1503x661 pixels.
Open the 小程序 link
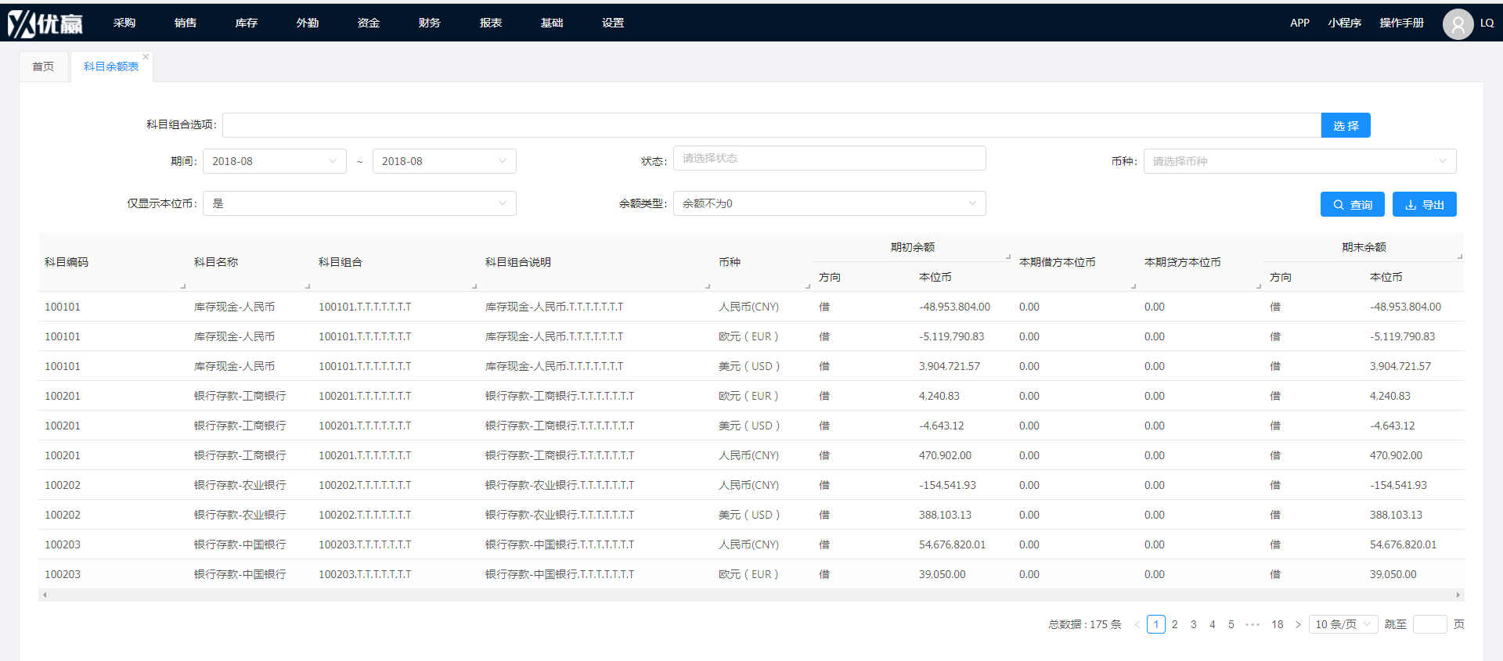point(1344,23)
